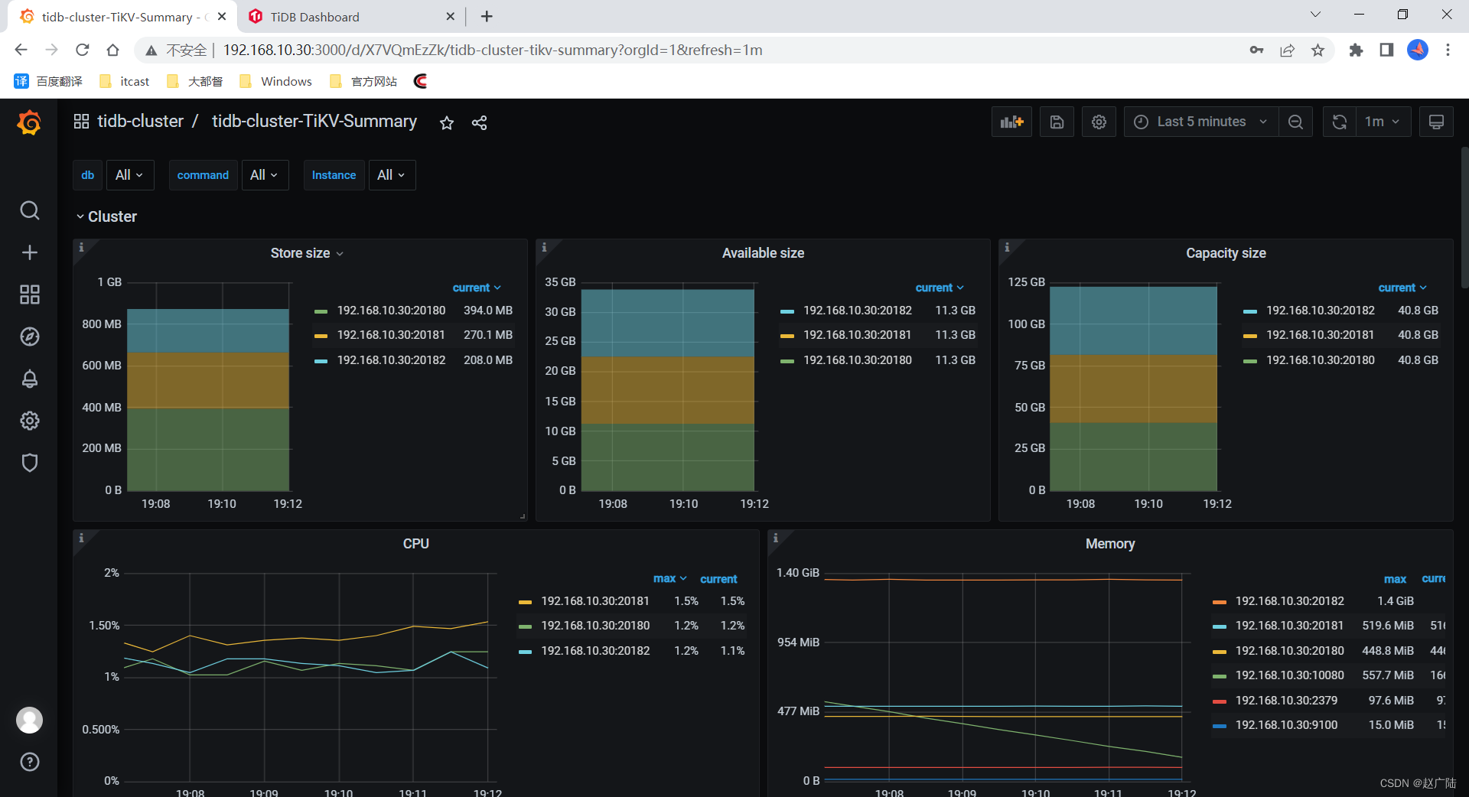Open the Explore compass icon
Screen dimensions: 1469x797
tap(29, 337)
